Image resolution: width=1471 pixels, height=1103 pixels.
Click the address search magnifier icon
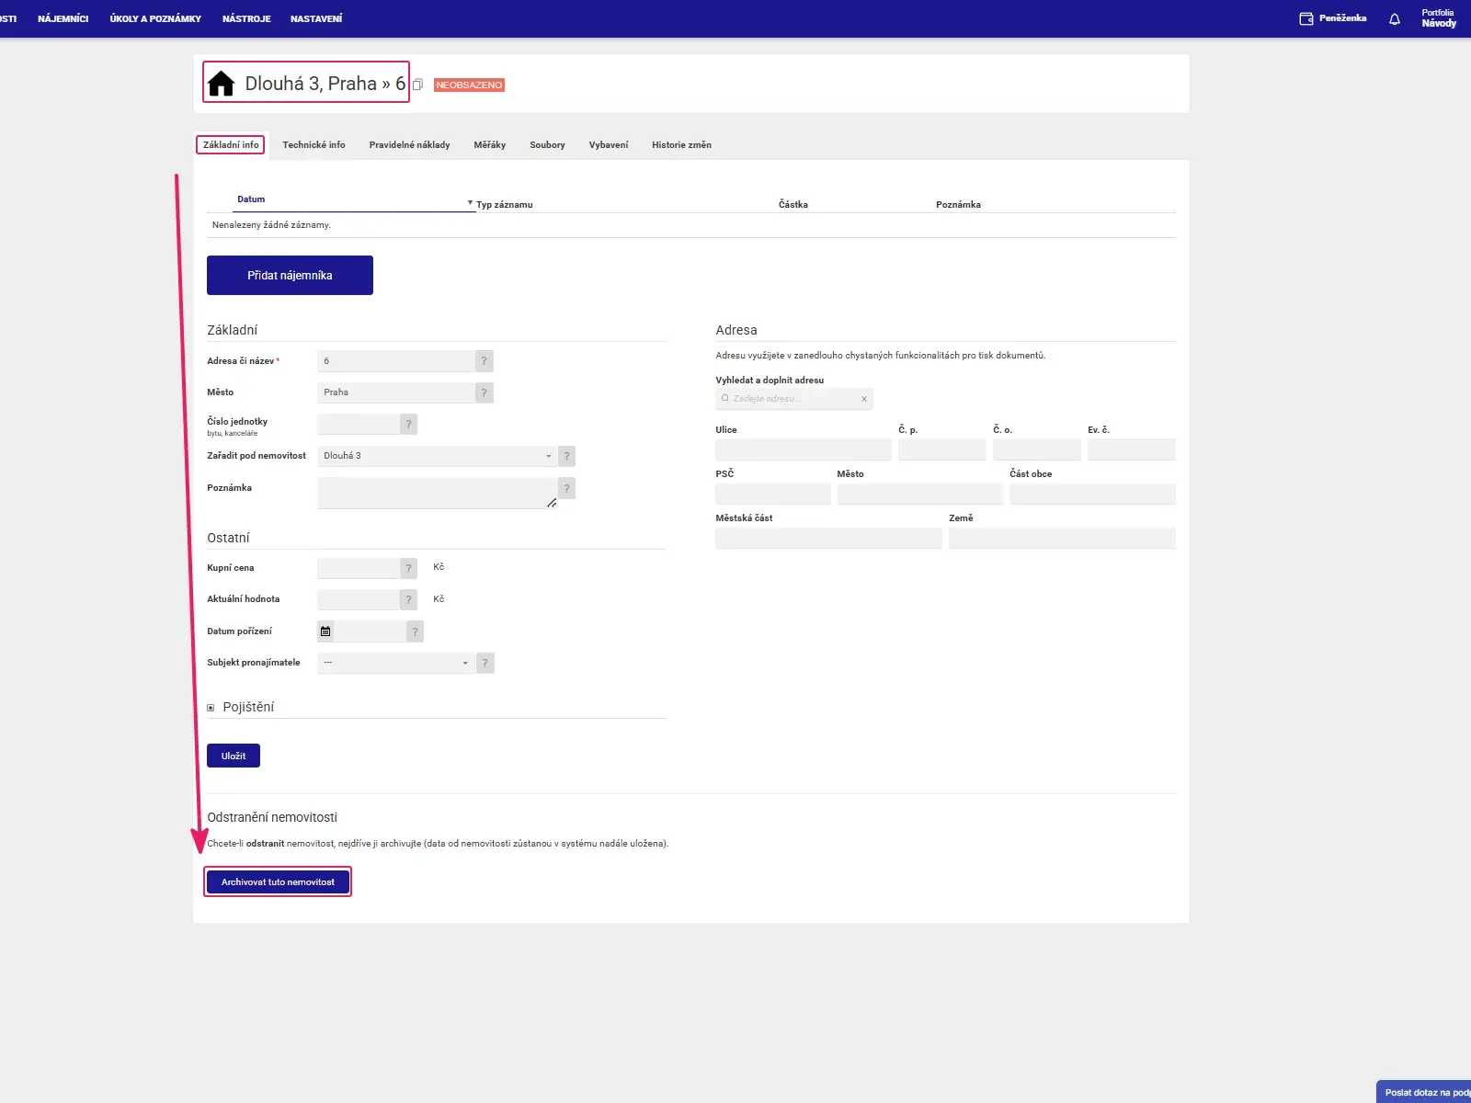tap(724, 398)
